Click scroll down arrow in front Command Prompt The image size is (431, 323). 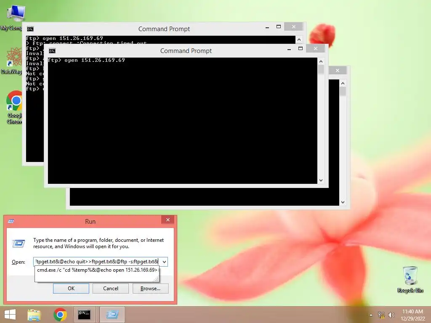tap(321, 180)
